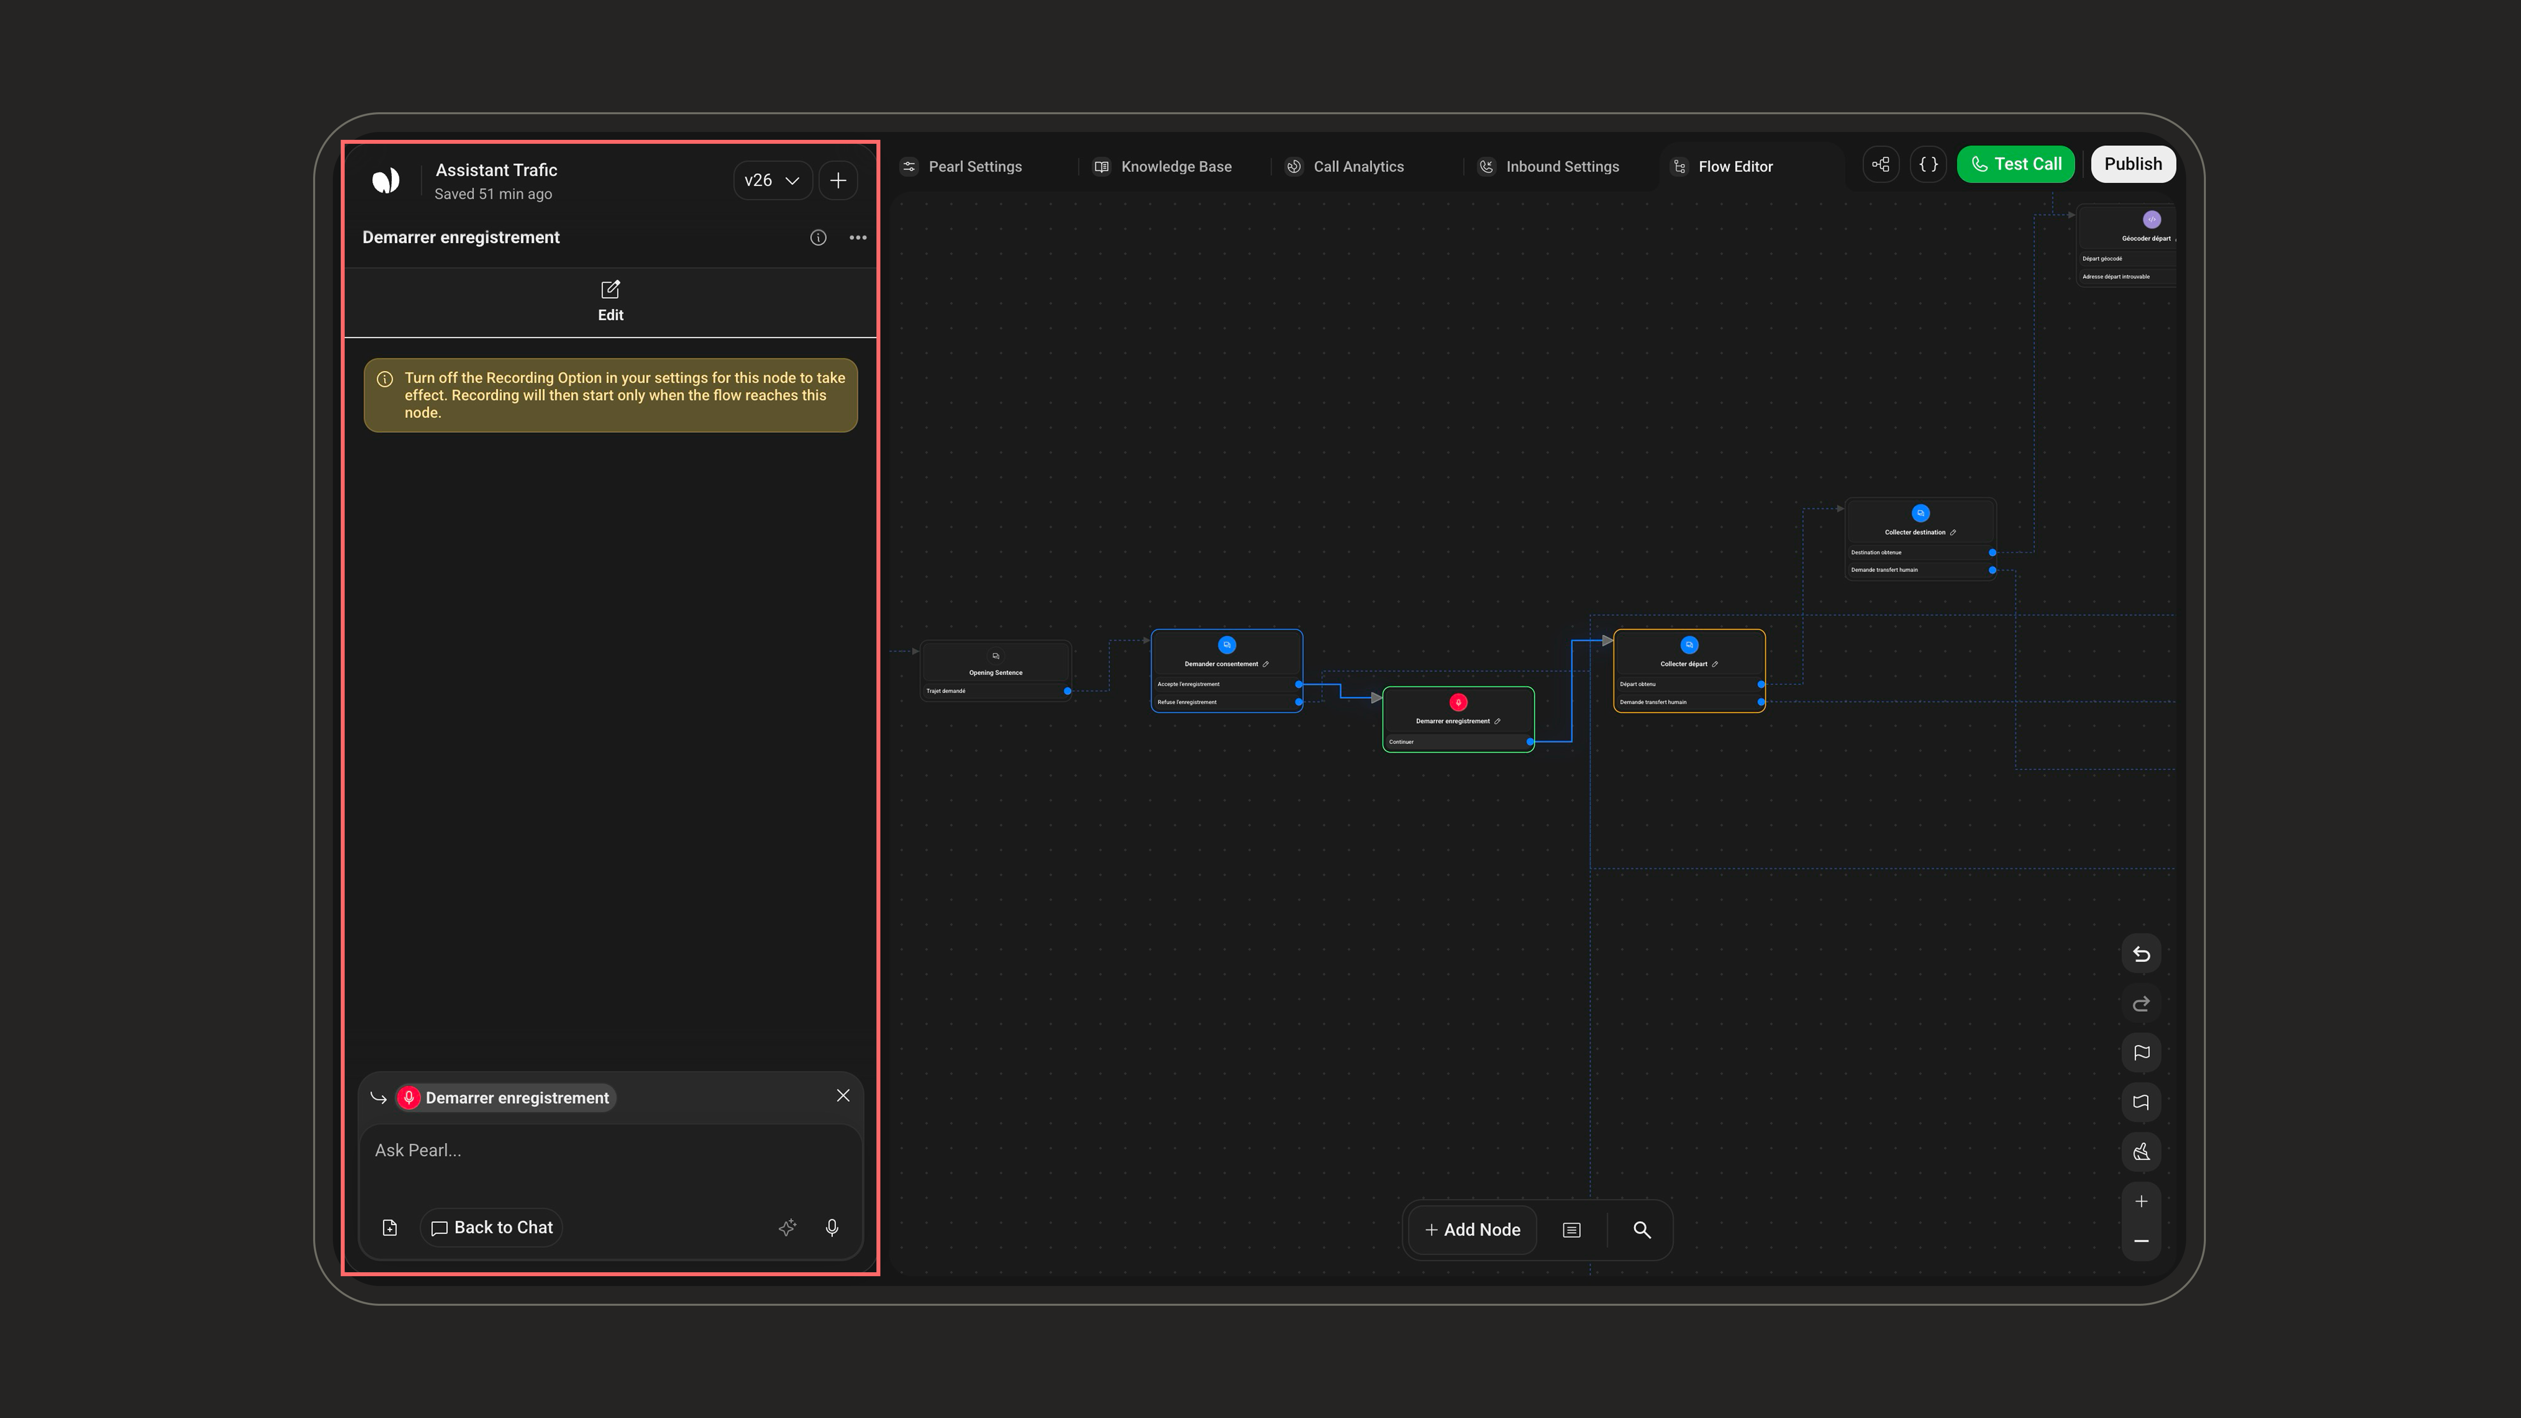
Task: Open the node list icon beside Add Node
Action: pyautogui.click(x=1572, y=1230)
